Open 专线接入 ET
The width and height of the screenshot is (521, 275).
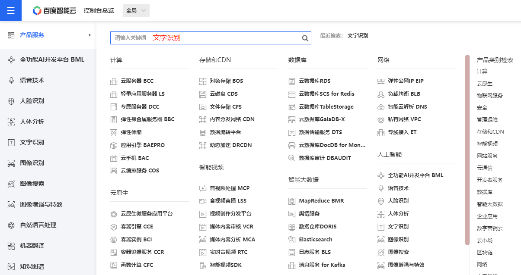[402, 132]
